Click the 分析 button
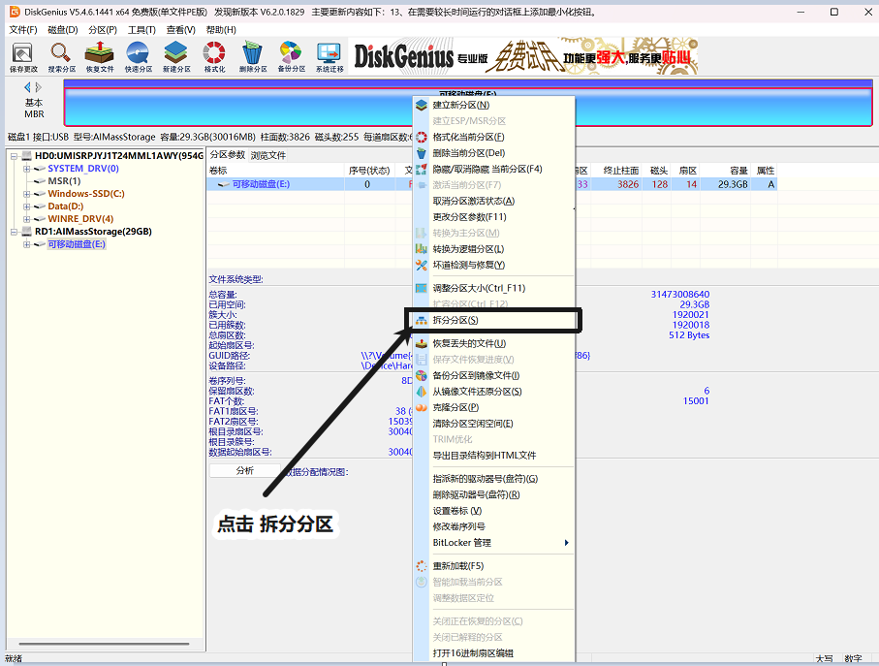 click(244, 471)
